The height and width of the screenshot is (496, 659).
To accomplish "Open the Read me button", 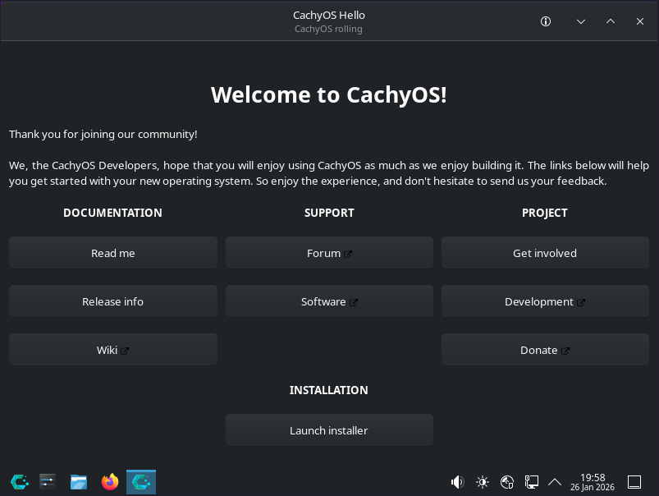I will coord(113,253).
